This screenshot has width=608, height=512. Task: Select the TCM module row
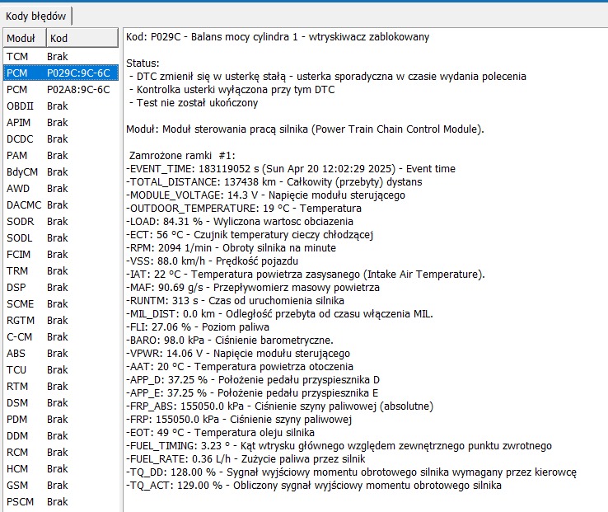[59, 56]
